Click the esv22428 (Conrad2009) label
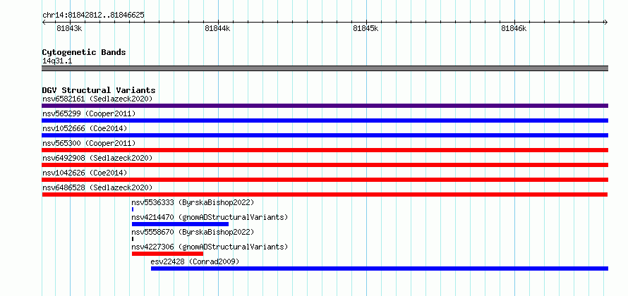The height and width of the screenshot is (296, 628). tap(195, 261)
